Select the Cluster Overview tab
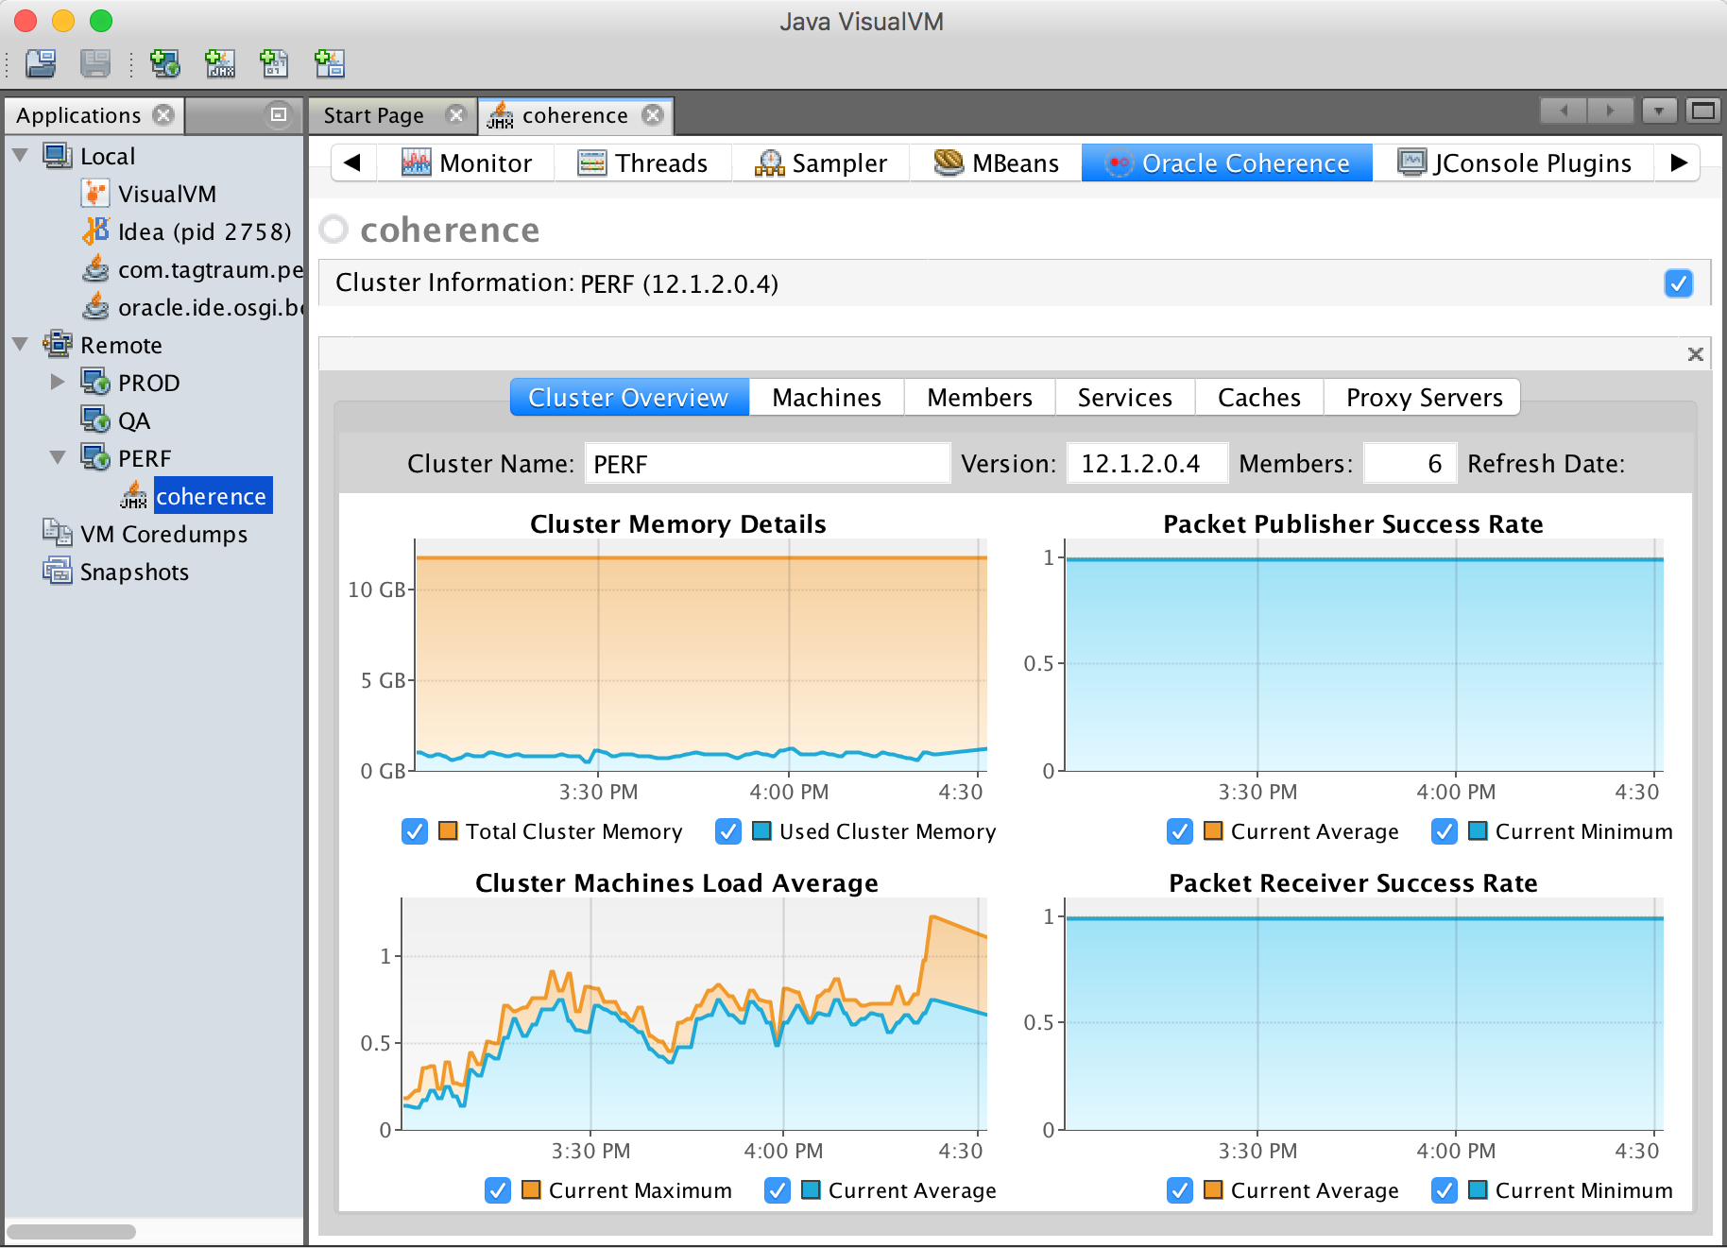This screenshot has width=1727, height=1248. (629, 398)
